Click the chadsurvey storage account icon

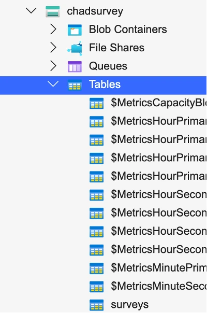coord(52,11)
